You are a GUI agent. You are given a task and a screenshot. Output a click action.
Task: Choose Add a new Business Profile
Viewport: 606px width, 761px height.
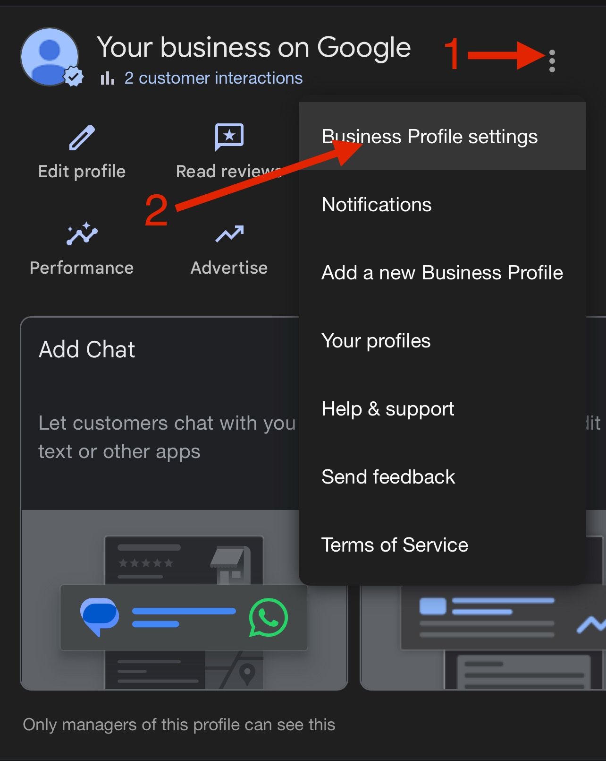click(442, 273)
